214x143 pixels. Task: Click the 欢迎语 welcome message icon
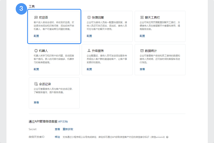point(36,17)
